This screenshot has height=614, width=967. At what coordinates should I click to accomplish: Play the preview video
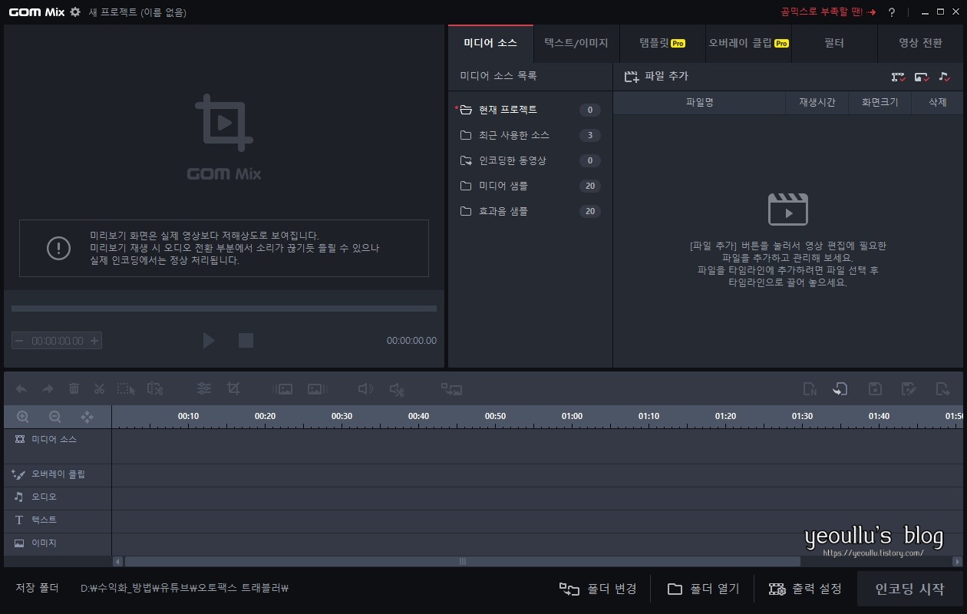point(209,340)
